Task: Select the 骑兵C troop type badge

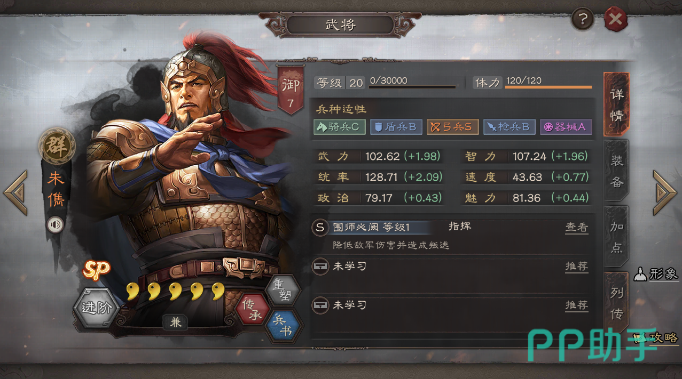Action: (x=340, y=127)
